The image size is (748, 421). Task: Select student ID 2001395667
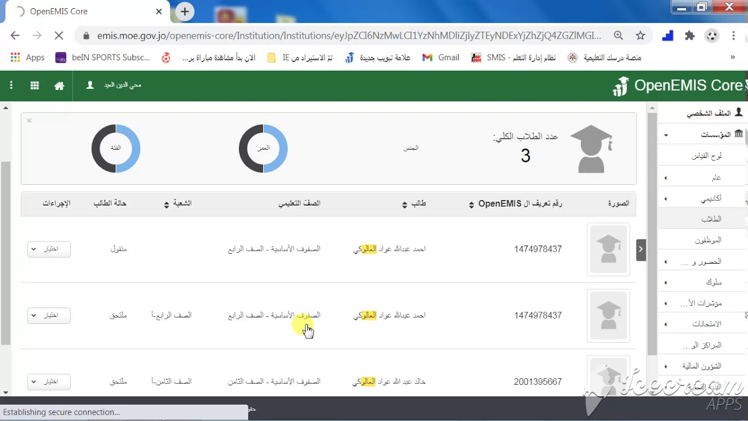538,382
